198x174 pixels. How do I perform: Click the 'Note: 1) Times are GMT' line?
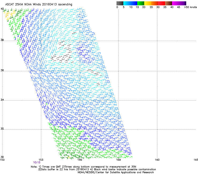coord(83,167)
